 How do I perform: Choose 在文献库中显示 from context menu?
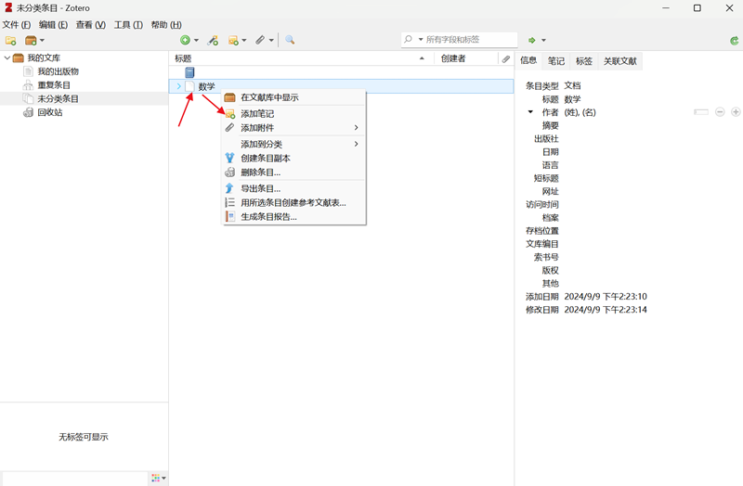point(293,97)
